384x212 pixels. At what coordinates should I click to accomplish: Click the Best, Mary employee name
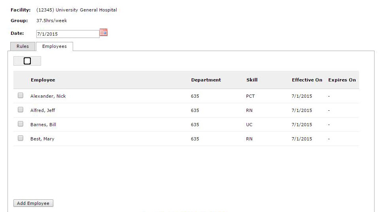point(42,139)
